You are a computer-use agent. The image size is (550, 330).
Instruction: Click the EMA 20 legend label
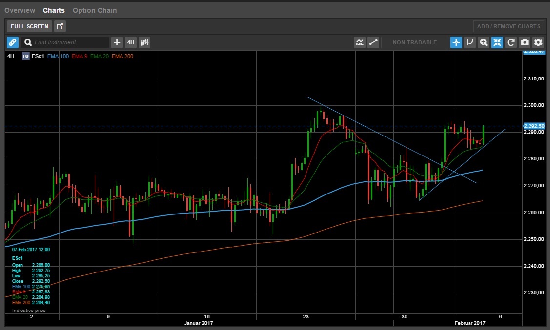100,56
